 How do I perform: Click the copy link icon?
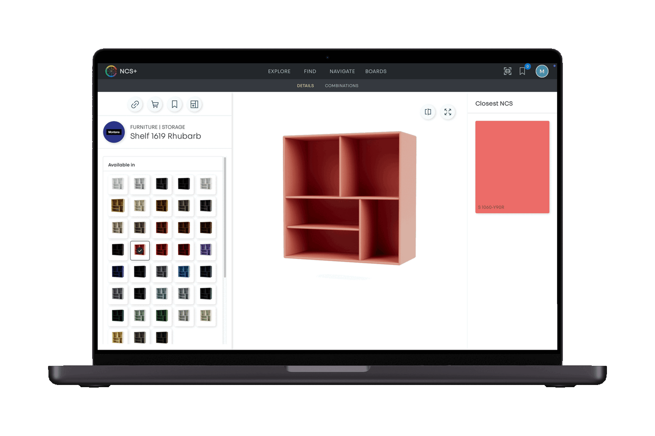[135, 105]
